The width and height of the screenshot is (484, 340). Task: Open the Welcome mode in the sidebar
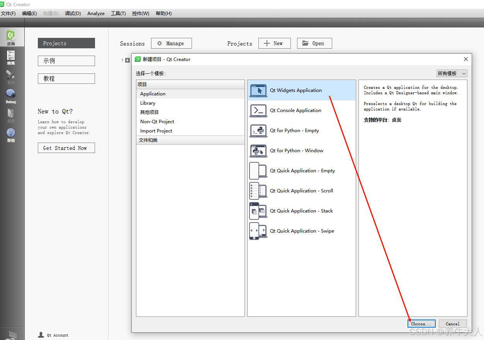[x=11, y=38]
